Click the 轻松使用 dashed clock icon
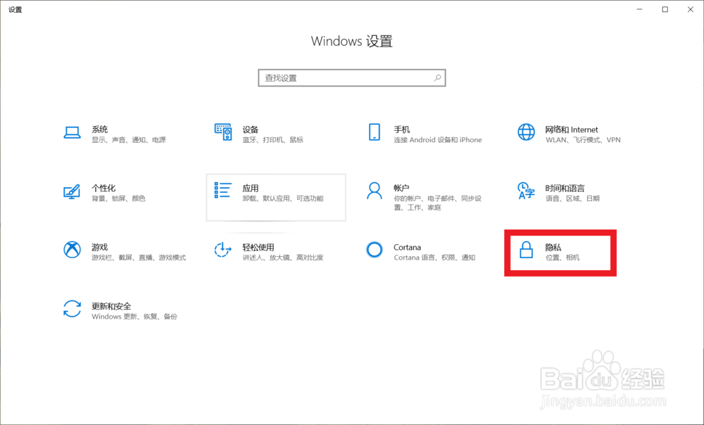 click(222, 250)
